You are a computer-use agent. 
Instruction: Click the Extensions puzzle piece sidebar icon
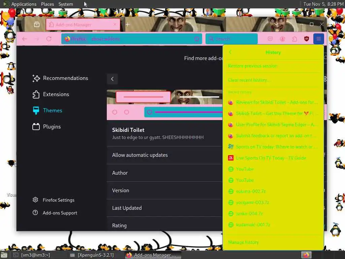(36, 94)
